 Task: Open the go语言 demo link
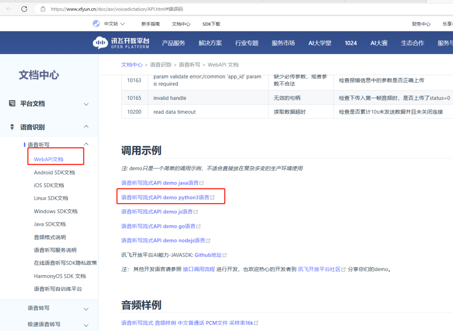(158, 226)
